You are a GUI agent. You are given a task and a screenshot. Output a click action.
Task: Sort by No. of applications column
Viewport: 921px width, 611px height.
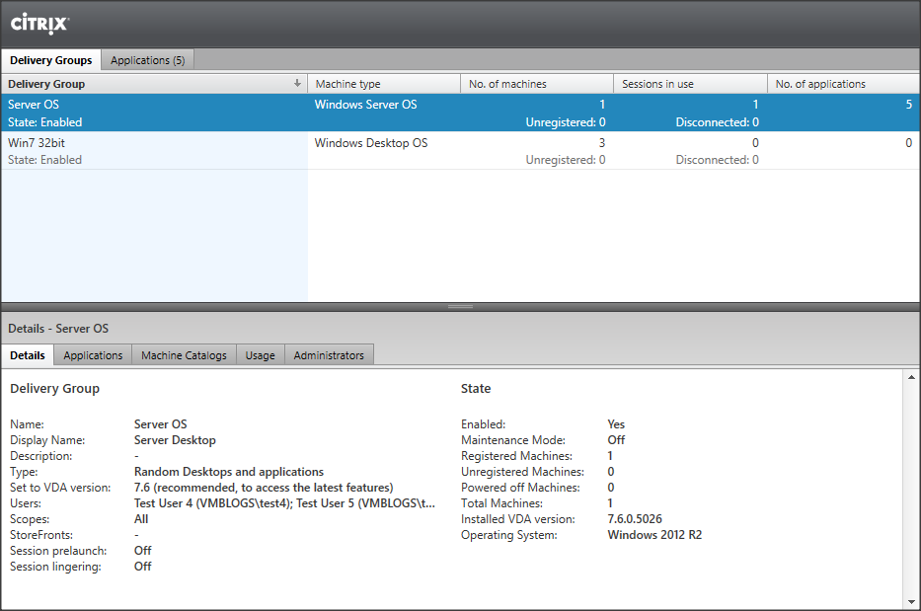(x=820, y=84)
